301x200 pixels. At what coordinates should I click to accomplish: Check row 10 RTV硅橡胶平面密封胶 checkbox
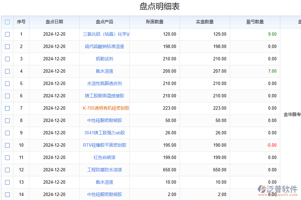(7, 145)
